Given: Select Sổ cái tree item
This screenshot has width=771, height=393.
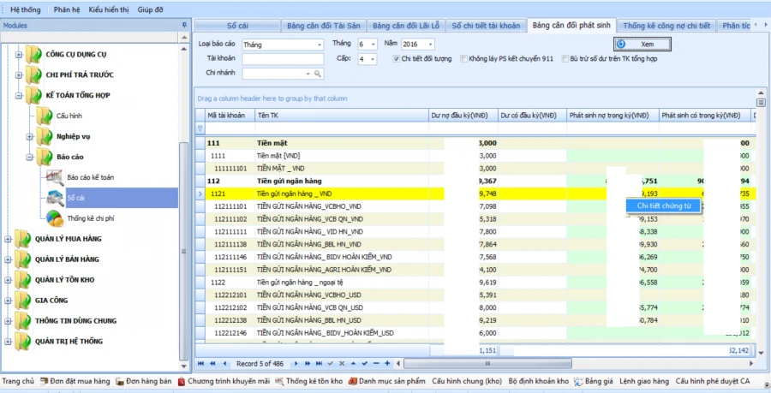Looking at the screenshot, I should tap(111, 198).
